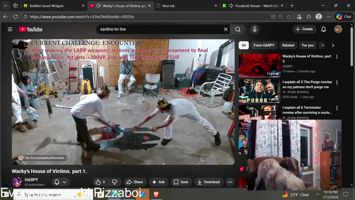Viewport: 355px width, 200px height.
Task: Select the Related filter chip
Action: pyautogui.click(x=288, y=45)
